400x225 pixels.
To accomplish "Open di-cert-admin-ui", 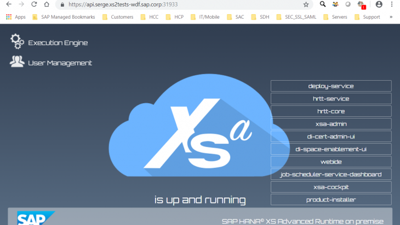I will (331, 137).
